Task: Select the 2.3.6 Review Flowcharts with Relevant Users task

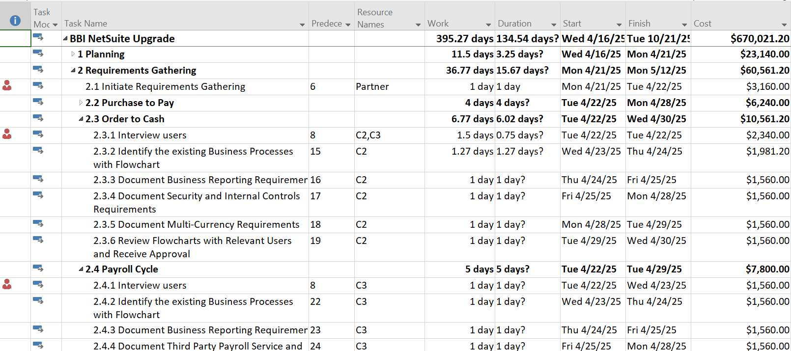Action: 192,247
